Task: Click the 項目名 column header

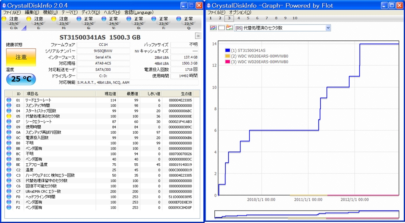Action: tap(60, 94)
